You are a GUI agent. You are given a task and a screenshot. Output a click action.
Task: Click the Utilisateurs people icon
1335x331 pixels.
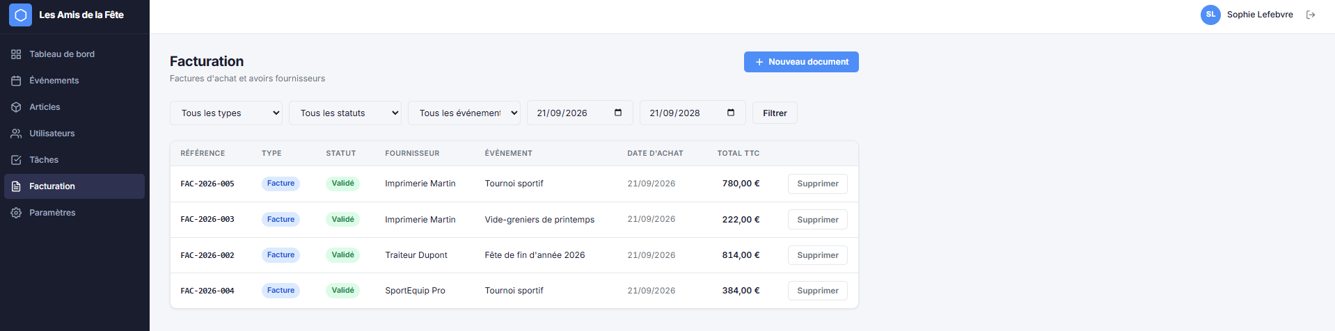click(x=16, y=134)
